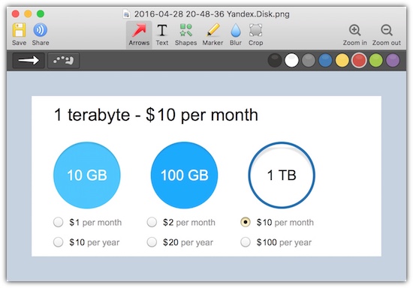Pick the blue color swatch
The height and width of the screenshot is (288, 413).
(x=325, y=60)
